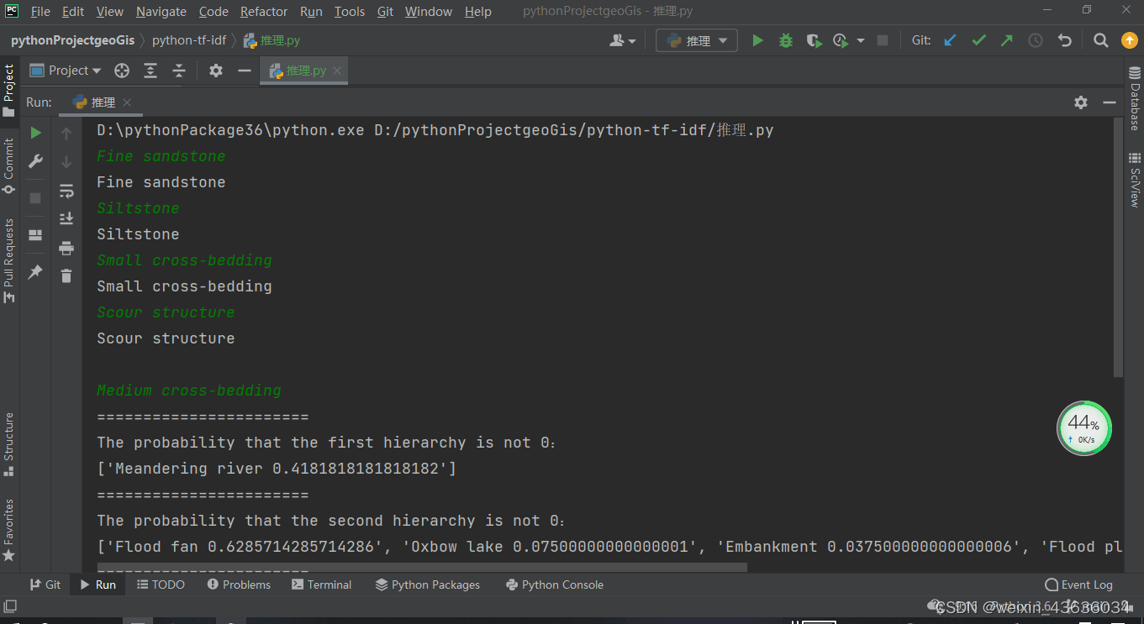Open Project panel gear options
This screenshot has width=1144, height=624.
216,71
